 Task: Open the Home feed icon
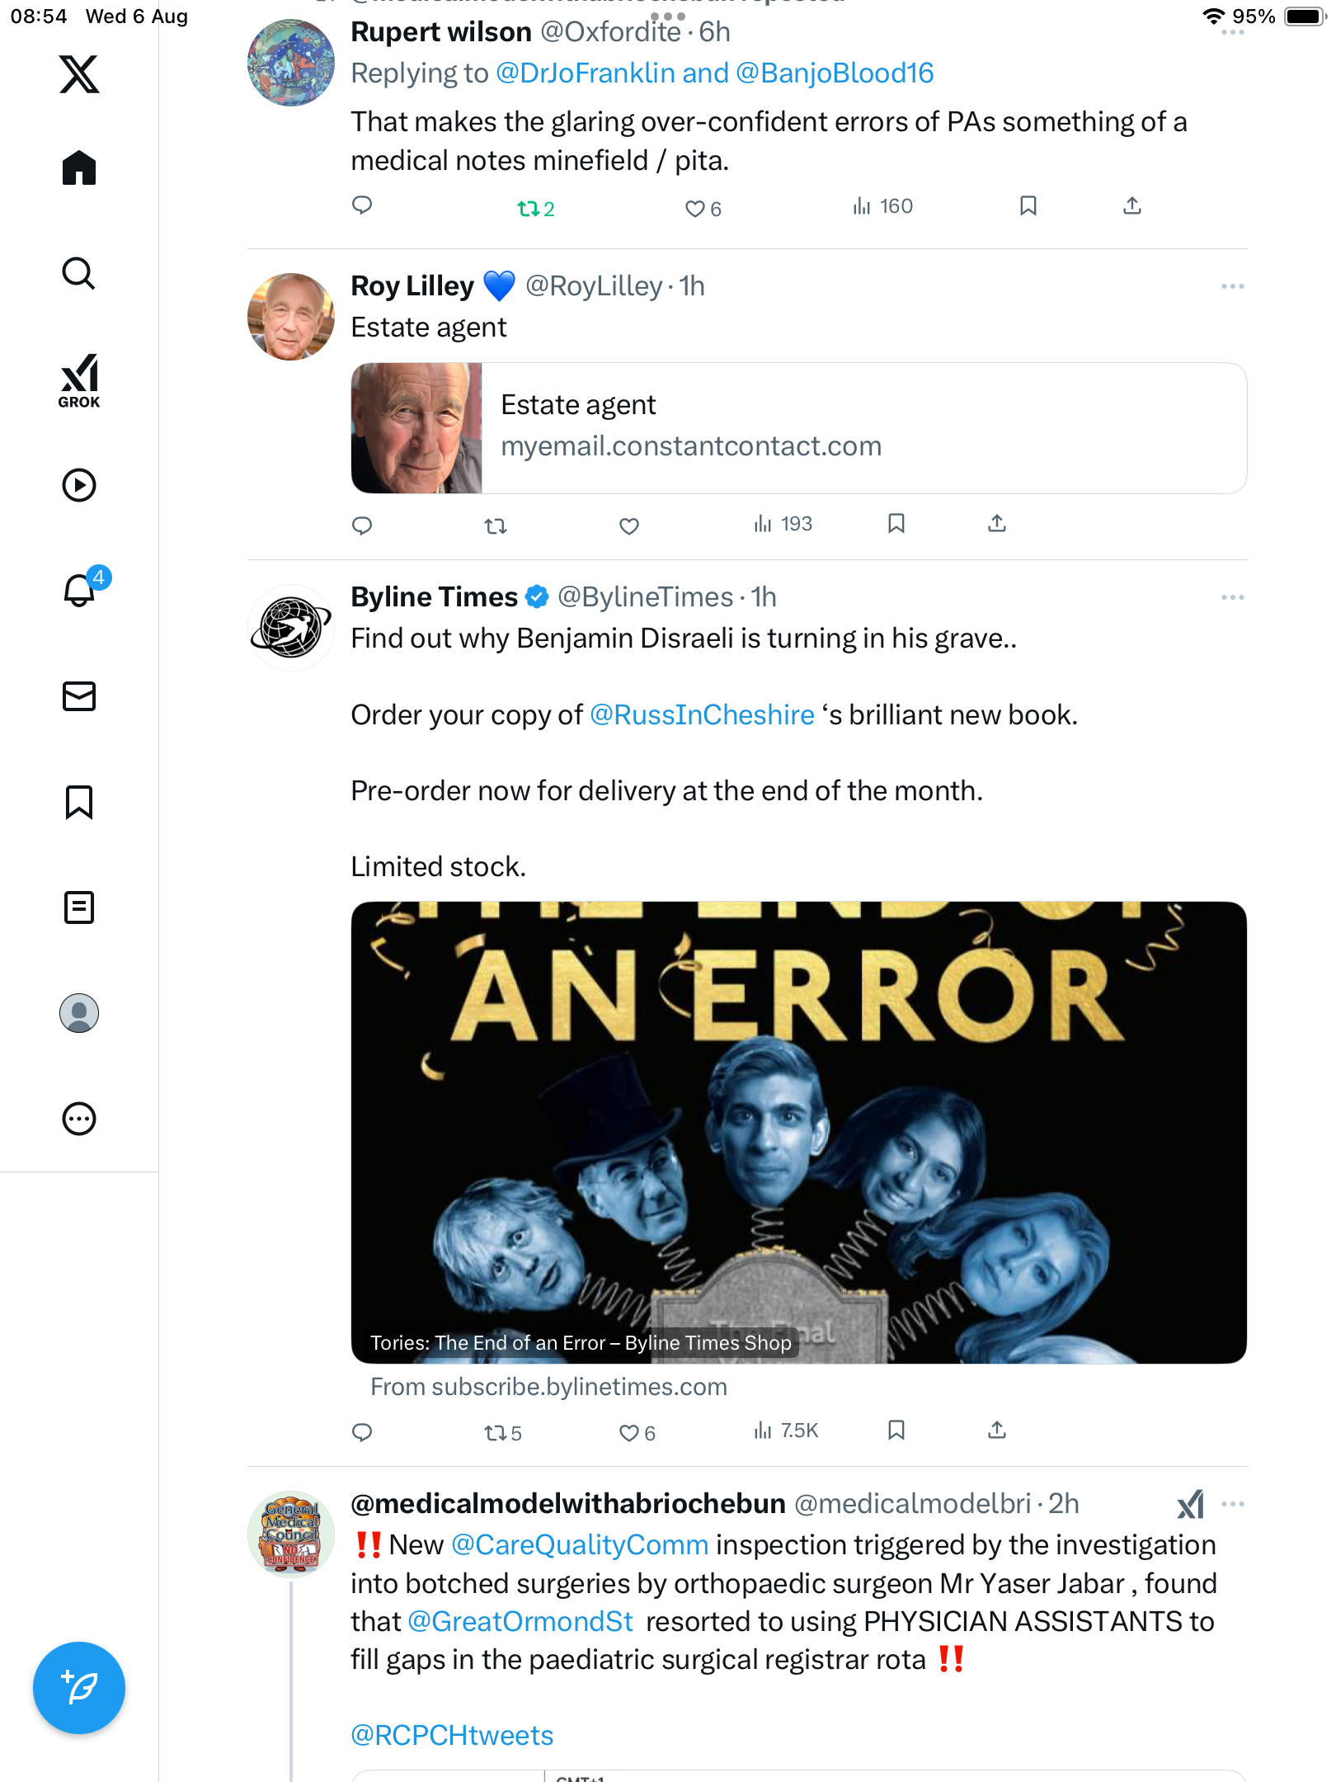coord(79,167)
